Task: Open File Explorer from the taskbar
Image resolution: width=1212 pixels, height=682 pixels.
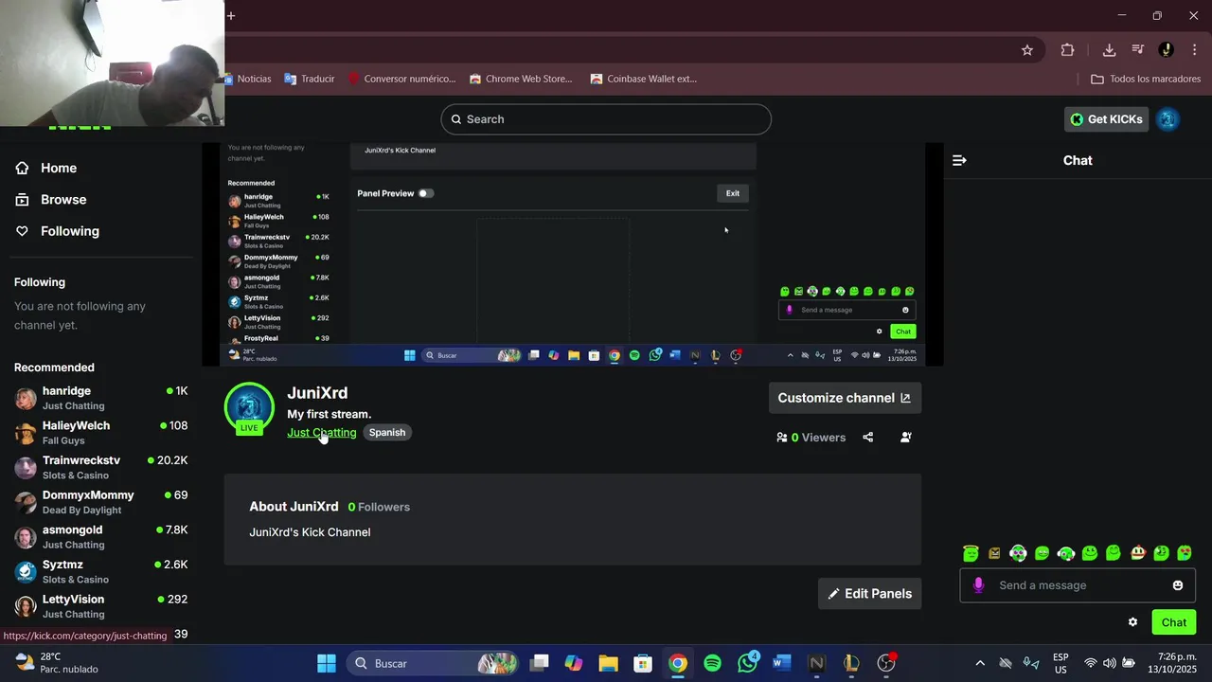Action: tap(608, 663)
